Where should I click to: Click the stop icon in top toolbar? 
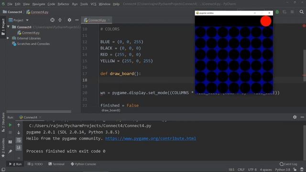point(292,12)
